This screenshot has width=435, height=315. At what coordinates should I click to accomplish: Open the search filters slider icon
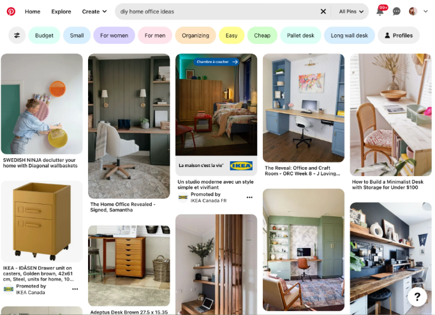[x=17, y=36]
